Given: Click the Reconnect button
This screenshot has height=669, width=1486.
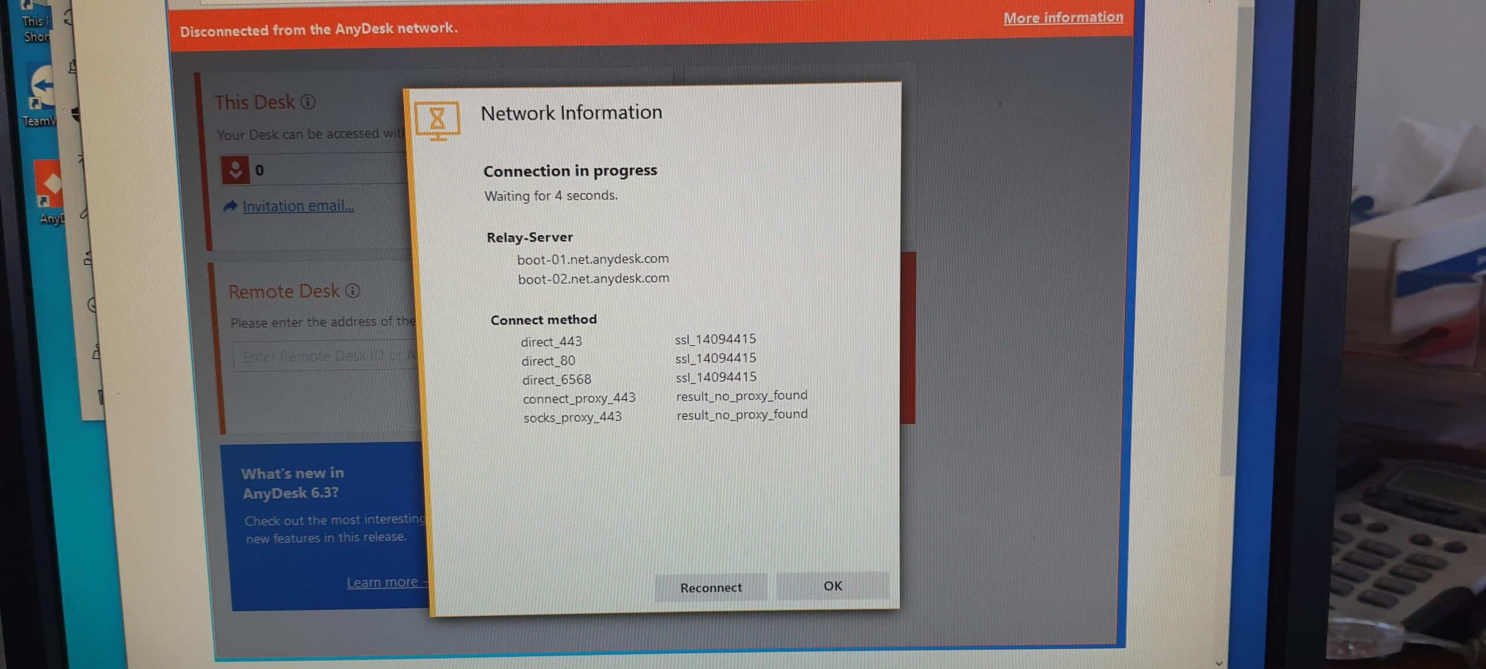Looking at the screenshot, I should 710,587.
